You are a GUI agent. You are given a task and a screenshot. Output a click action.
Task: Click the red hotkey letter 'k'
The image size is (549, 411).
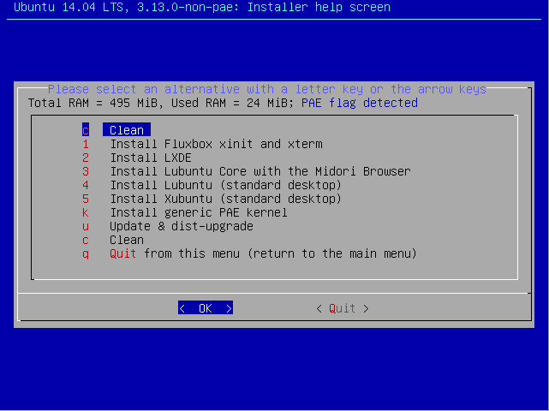[86, 212]
